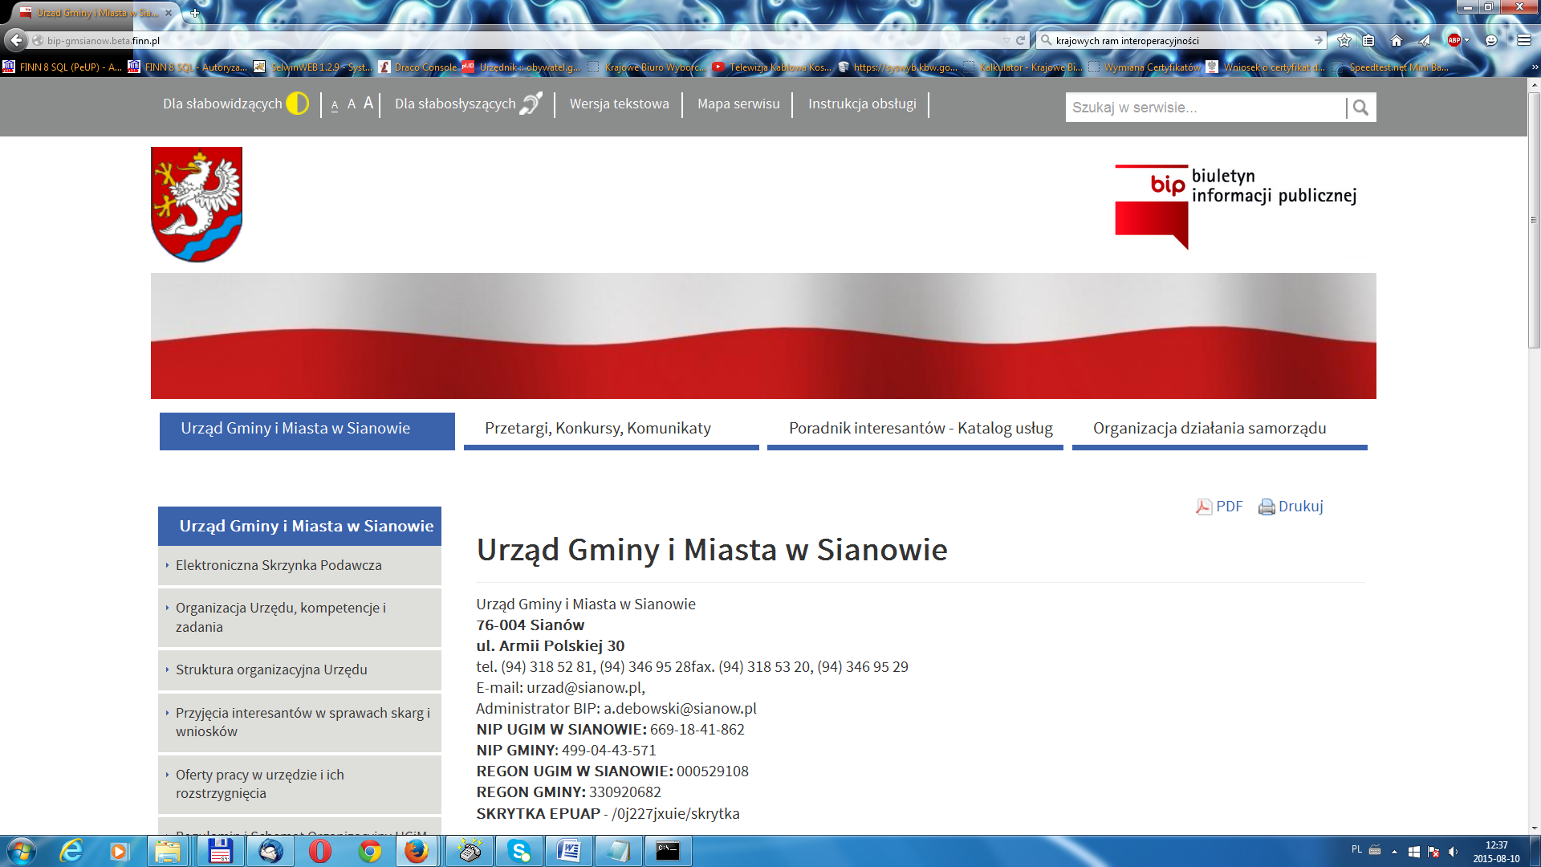Click the Mapa serwisu link
Image resolution: width=1541 pixels, height=867 pixels.
pos(738,104)
